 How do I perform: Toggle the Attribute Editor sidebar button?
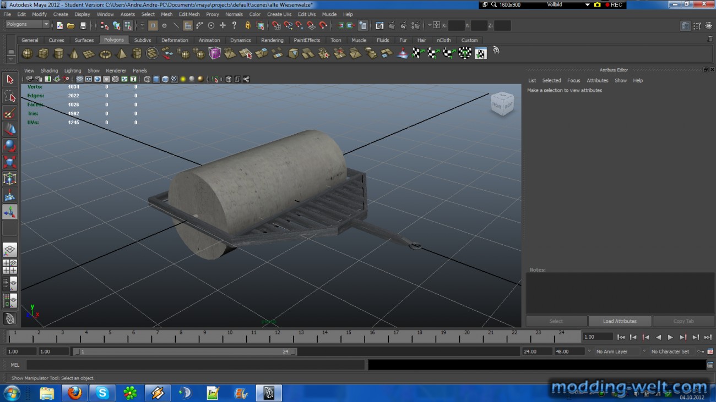(x=685, y=25)
